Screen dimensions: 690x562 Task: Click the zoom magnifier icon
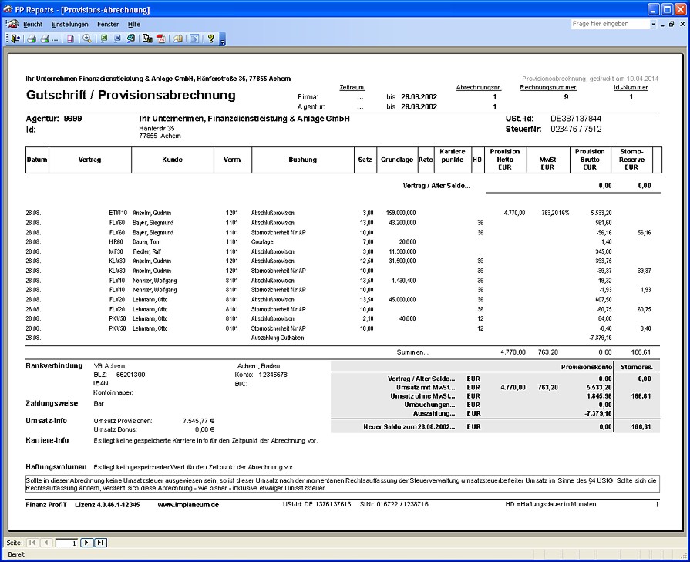pos(87,39)
